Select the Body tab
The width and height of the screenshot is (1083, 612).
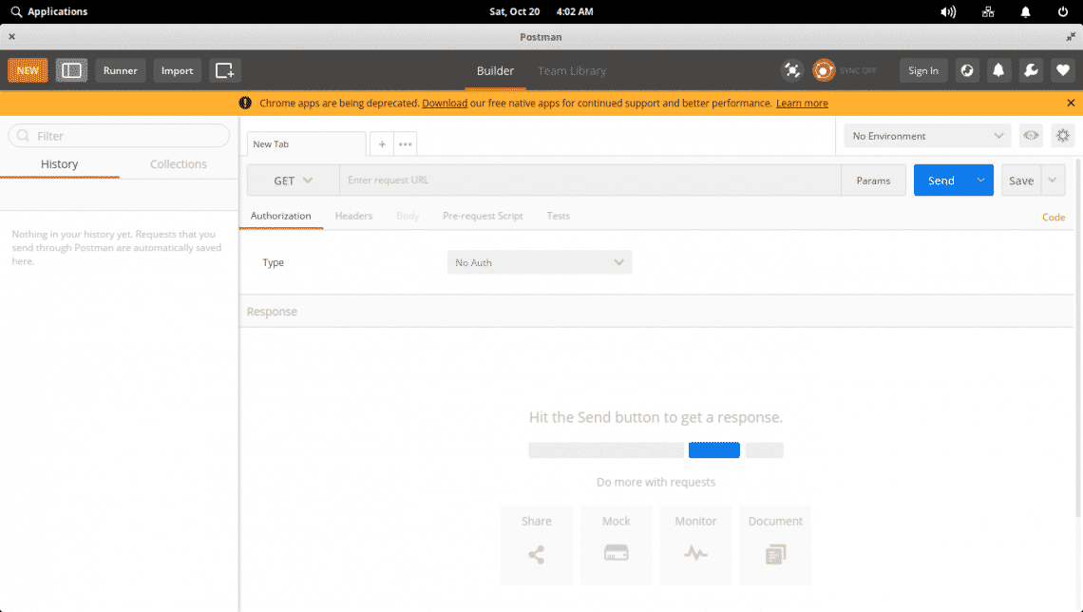408,217
